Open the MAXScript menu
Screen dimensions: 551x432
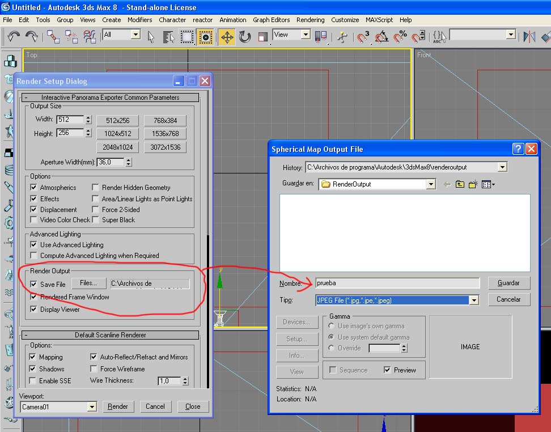[379, 20]
